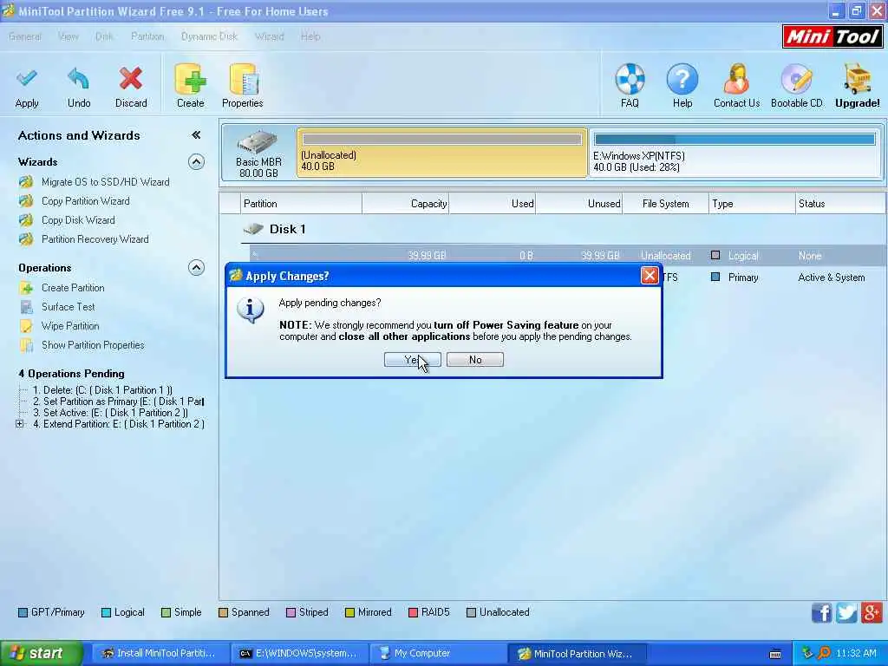888x666 pixels.
Task: Open the Partition menu
Action: tap(147, 36)
